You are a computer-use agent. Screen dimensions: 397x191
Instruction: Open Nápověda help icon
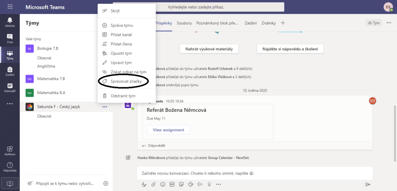tap(10, 167)
